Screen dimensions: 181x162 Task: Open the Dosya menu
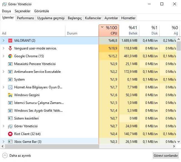(x=6, y=11)
